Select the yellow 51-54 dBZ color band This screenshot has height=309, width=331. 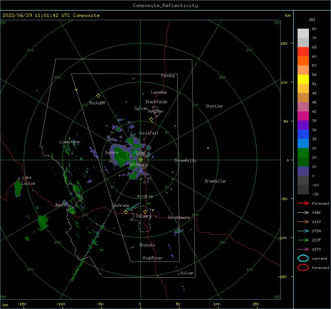(303, 79)
